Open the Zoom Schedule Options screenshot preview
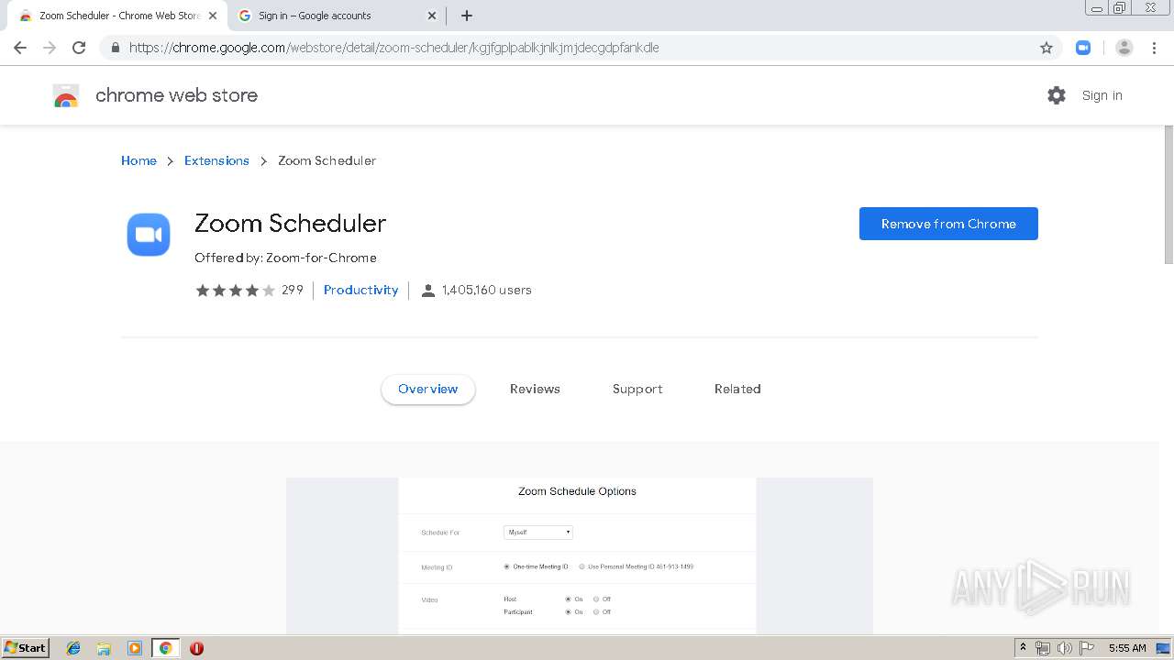The image size is (1174, 660). [x=580, y=555]
